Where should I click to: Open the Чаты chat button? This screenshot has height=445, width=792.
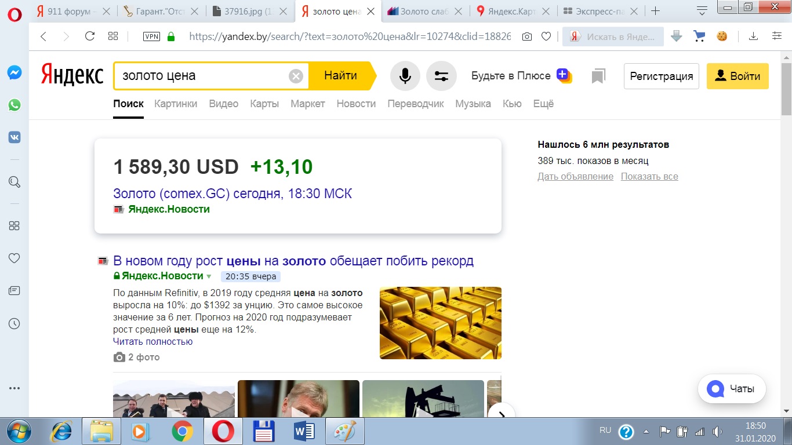click(x=732, y=389)
